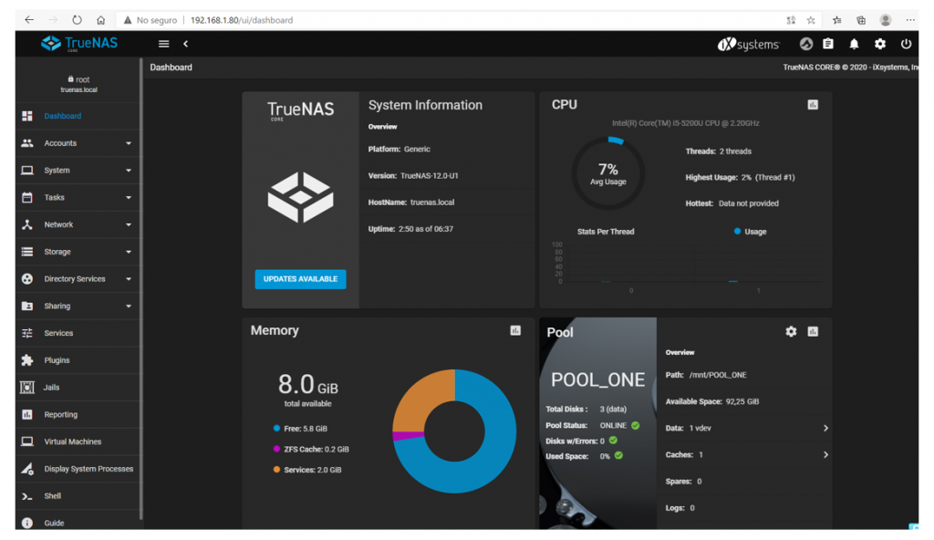Open Services in the sidebar

coord(78,333)
